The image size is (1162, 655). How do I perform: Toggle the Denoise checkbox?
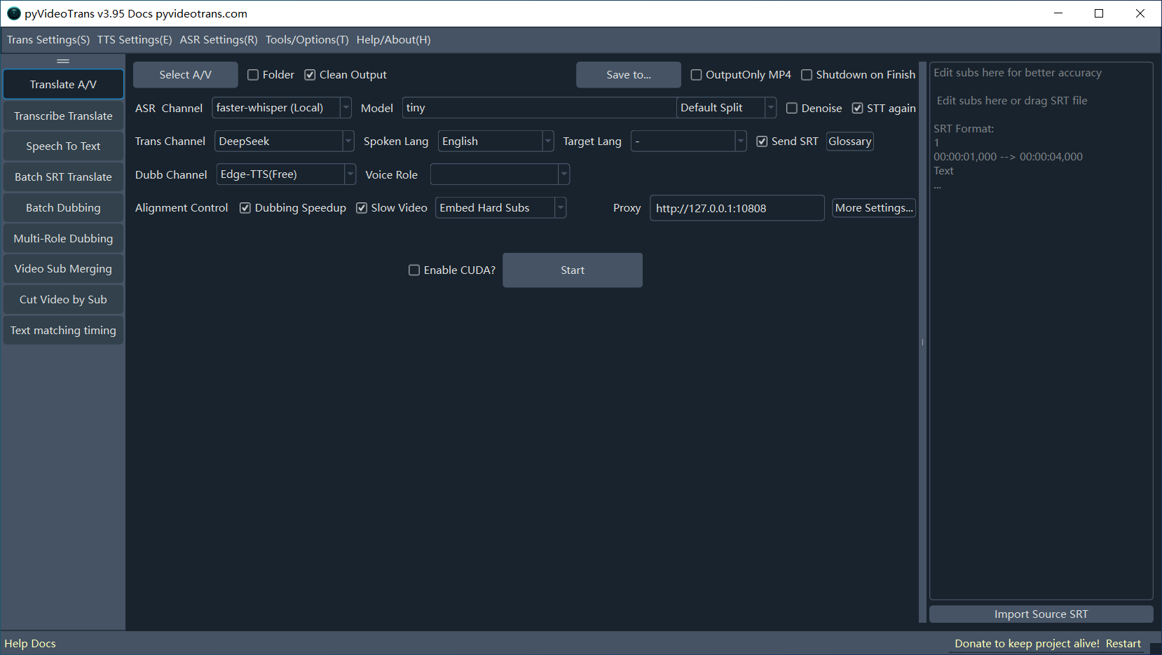point(792,108)
